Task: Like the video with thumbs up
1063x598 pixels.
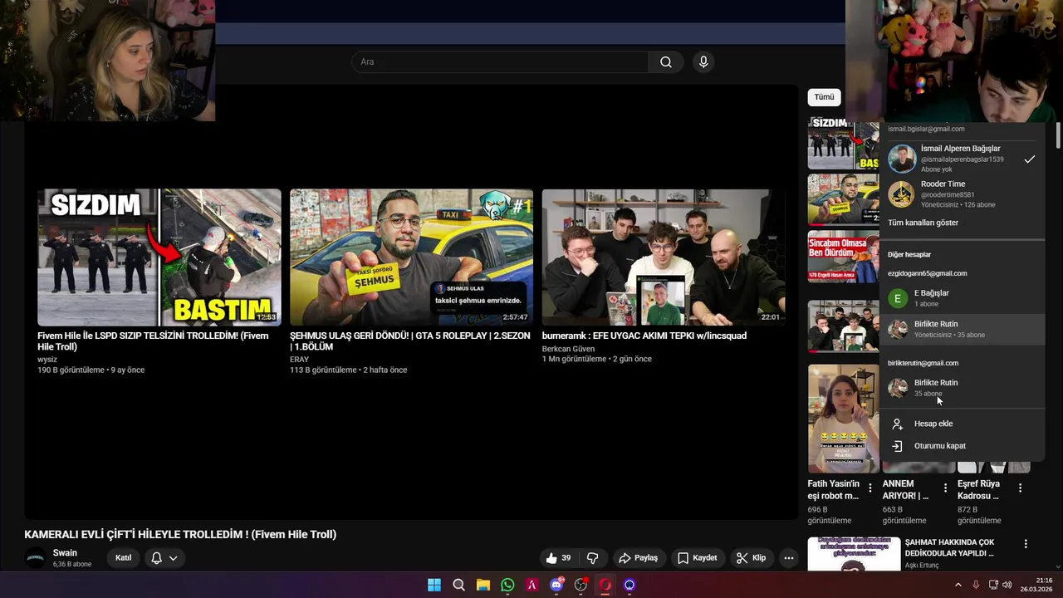Action: point(558,558)
